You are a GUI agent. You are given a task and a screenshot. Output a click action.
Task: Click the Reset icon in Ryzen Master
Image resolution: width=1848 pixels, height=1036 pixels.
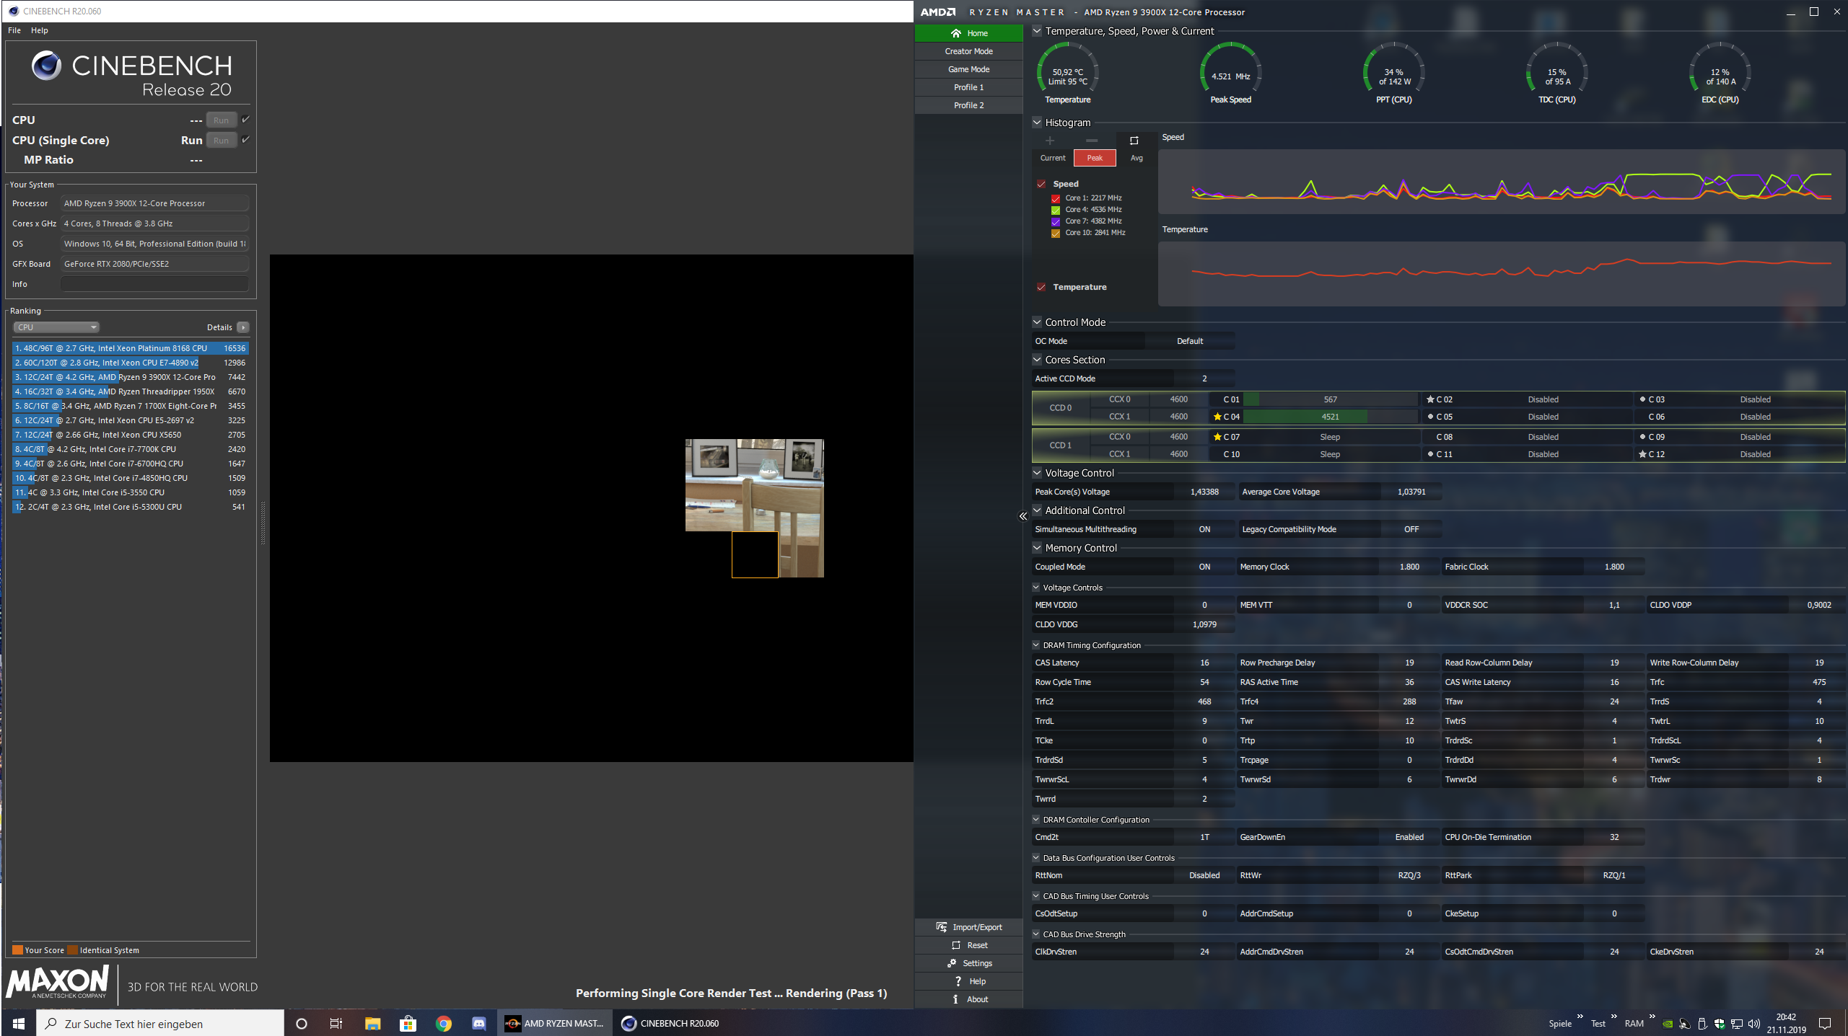[x=956, y=945]
